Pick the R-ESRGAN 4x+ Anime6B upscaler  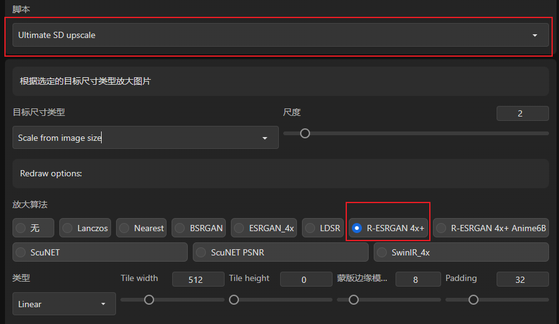pyautogui.click(x=491, y=228)
